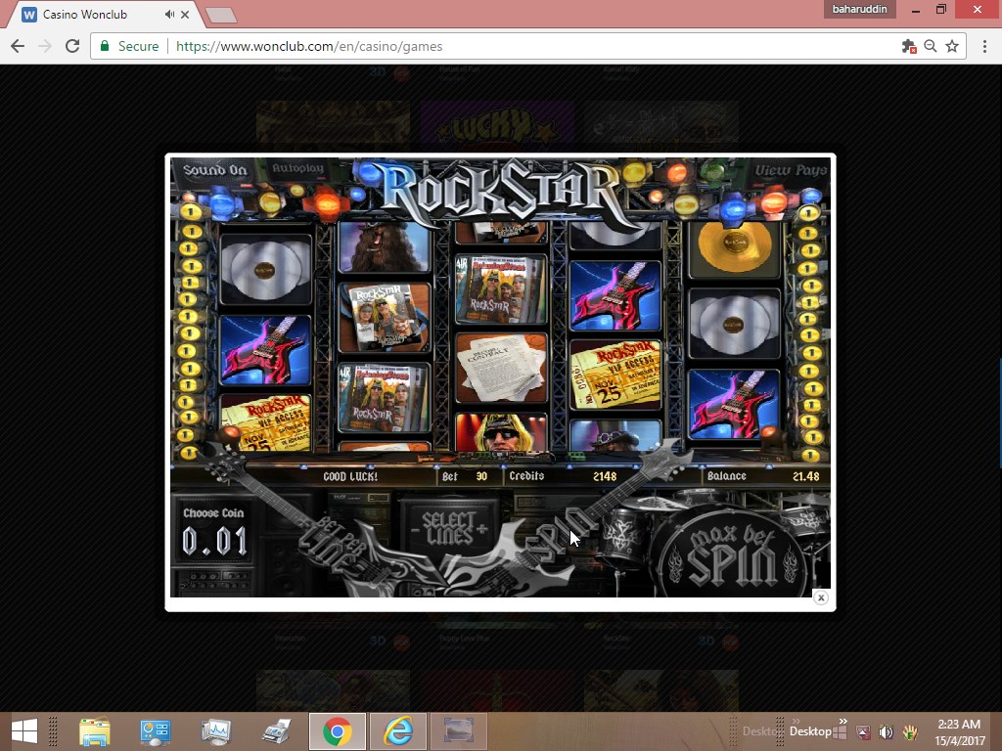Reload the current browser page
The width and height of the screenshot is (1002, 751).
71,46
